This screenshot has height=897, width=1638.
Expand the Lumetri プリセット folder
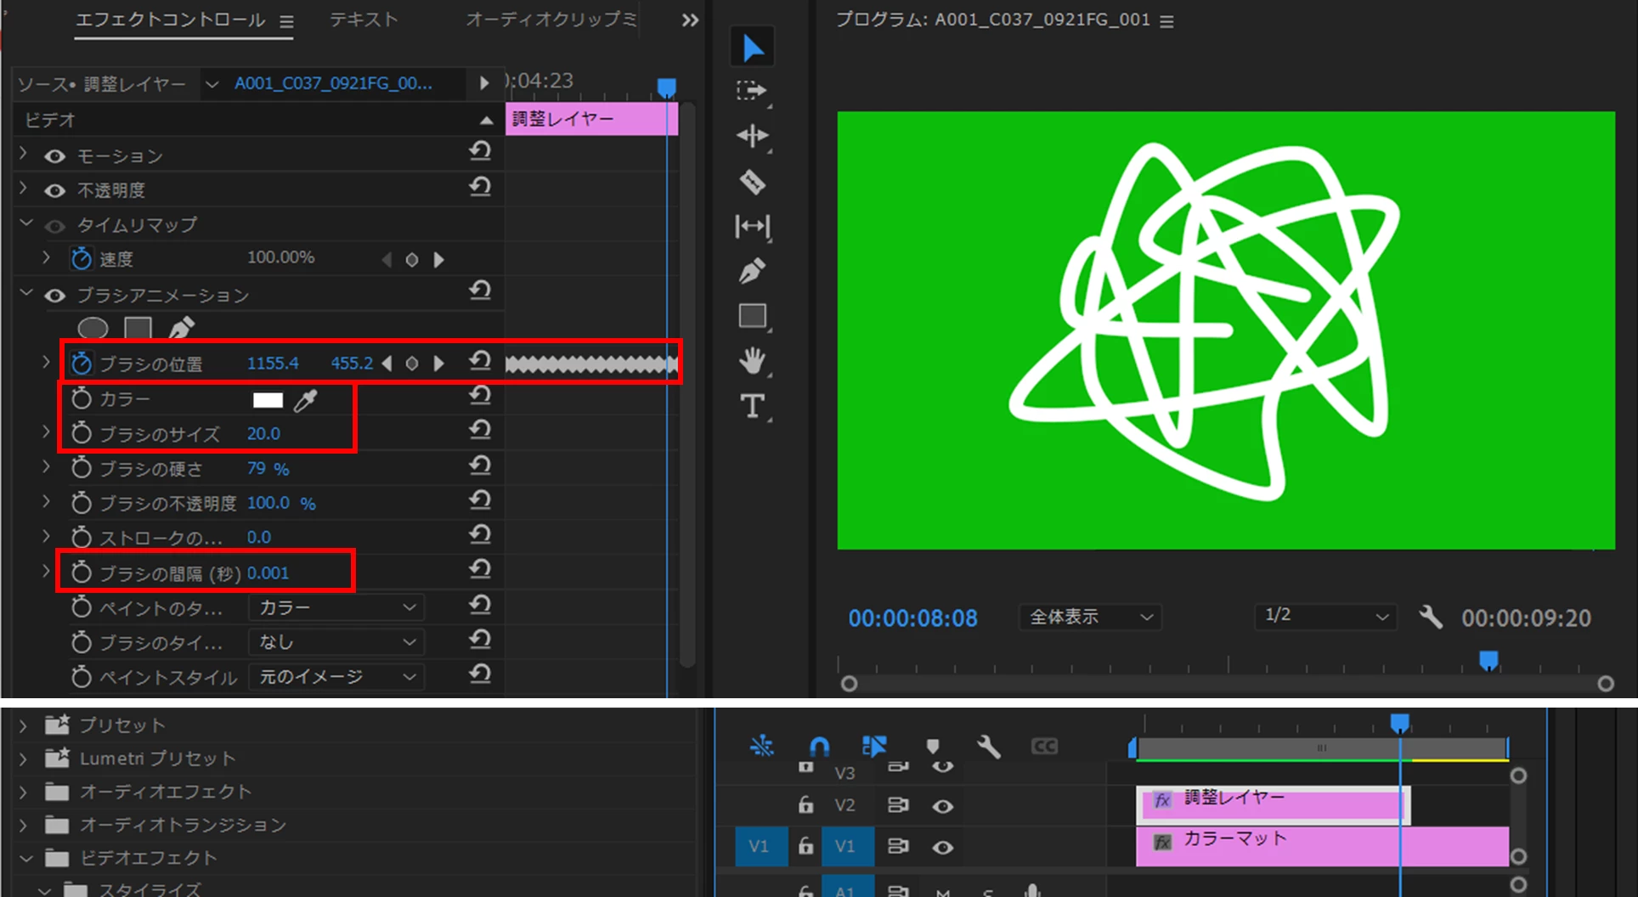click(x=24, y=759)
